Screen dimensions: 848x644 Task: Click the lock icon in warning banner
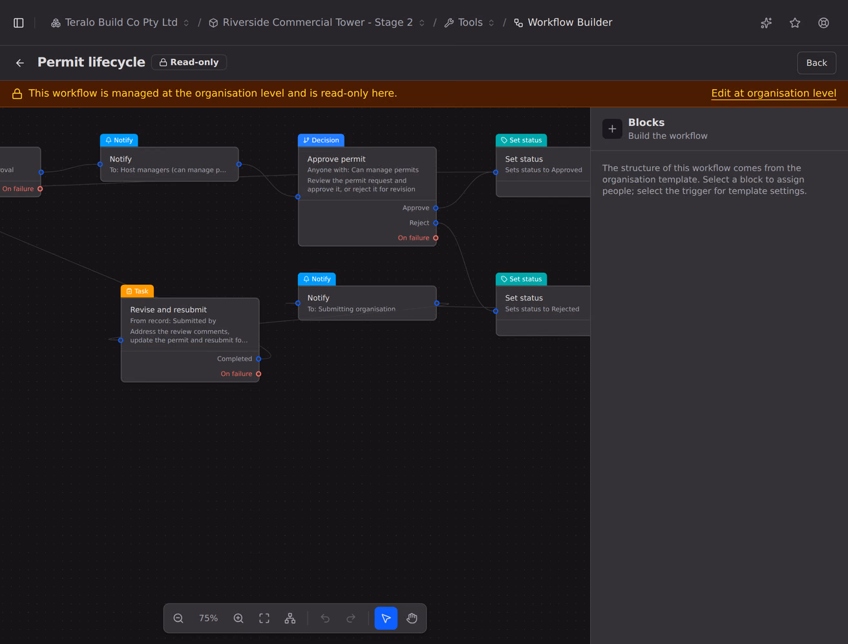coord(17,94)
